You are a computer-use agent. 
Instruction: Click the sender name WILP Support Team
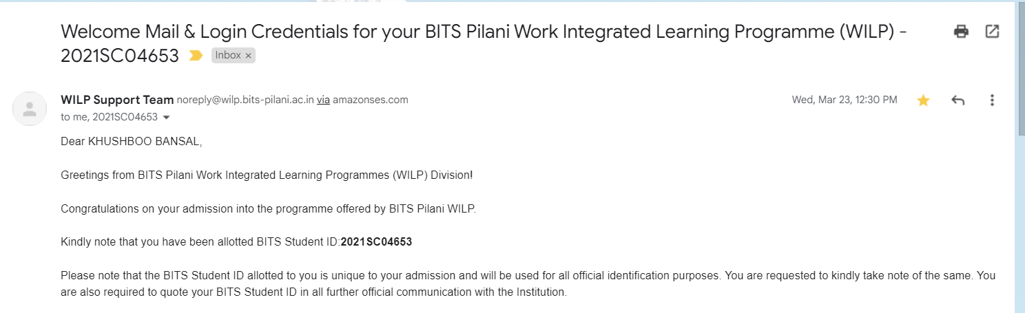click(117, 100)
